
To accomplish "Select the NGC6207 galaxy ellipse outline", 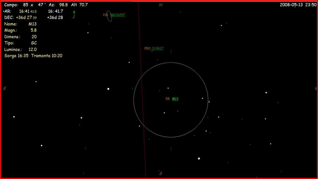I will (109, 16).
